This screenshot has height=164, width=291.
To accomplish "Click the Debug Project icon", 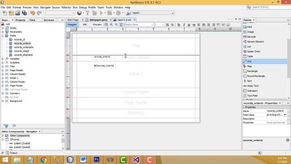I will click(110, 13).
